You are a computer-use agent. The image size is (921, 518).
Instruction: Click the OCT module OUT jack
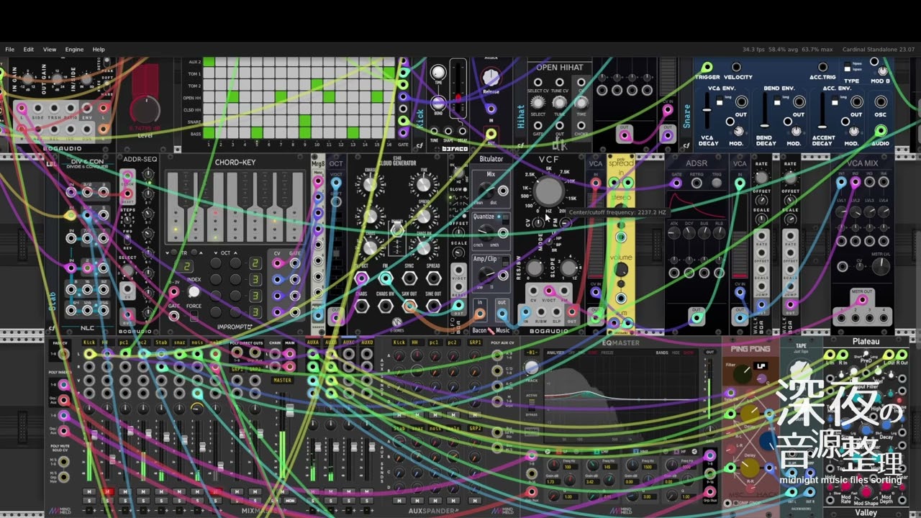tap(335, 318)
